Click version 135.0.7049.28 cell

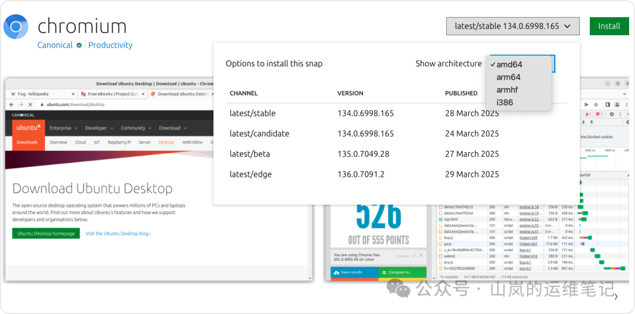pos(363,154)
